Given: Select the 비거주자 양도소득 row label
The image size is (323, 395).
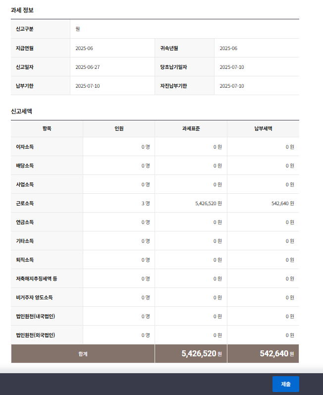Looking at the screenshot, I should click(x=34, y=297).
